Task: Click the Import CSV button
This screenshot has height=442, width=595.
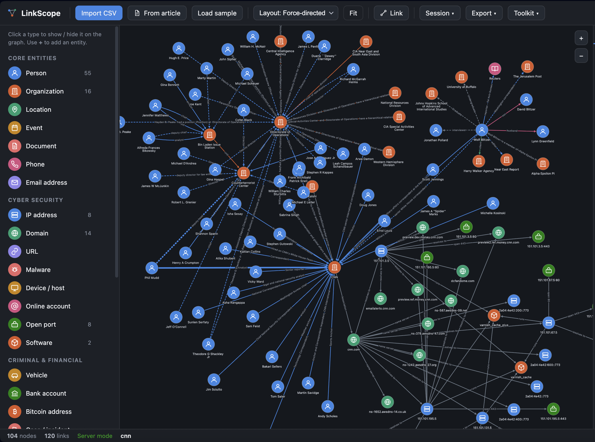Action: pyautogui.click(x=99, y=13)
